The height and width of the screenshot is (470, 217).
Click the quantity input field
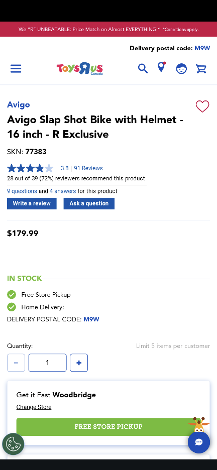click(47, 363)
